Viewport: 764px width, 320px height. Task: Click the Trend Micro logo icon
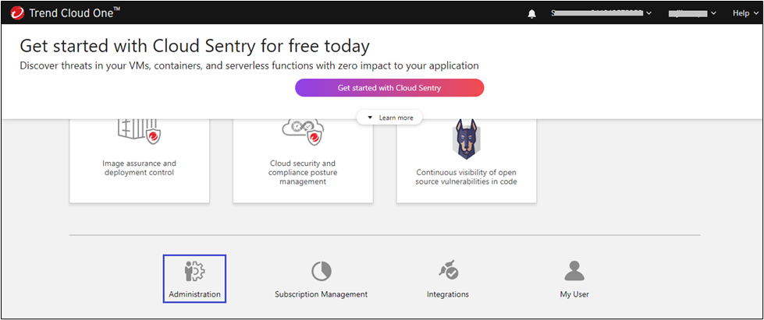[x=16, y=13]
